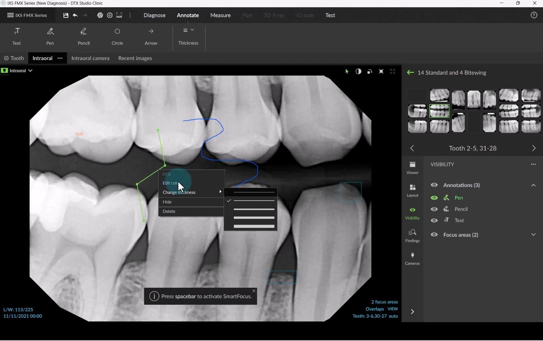
Task: Select the thickest line thickness option
Action: (251, 226)
